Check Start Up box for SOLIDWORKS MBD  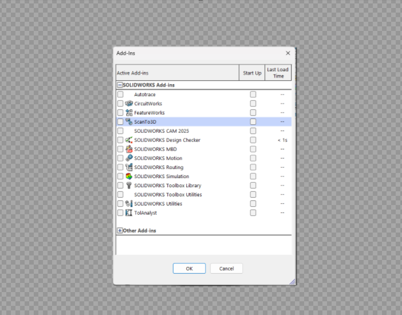253,149
